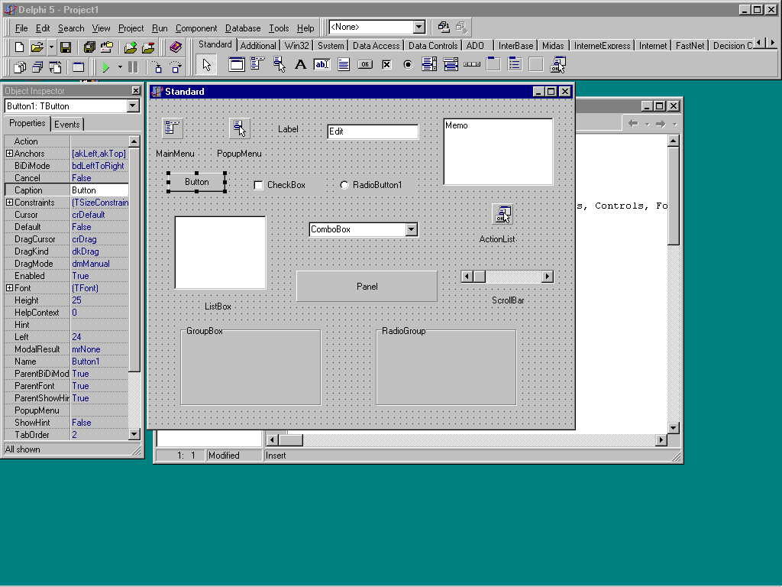Image resolution: width=782 pixels, height=587 pixels.
Task: Click the Open file folder icon
Action: click(37, 47)
